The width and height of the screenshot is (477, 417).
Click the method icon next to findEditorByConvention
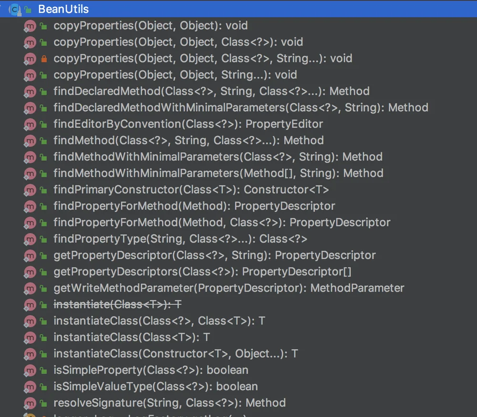(x=30, y=124)
